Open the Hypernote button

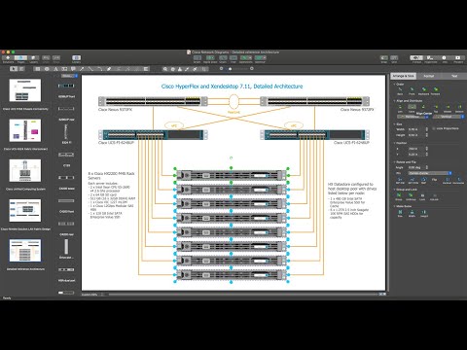pos(431,58)
